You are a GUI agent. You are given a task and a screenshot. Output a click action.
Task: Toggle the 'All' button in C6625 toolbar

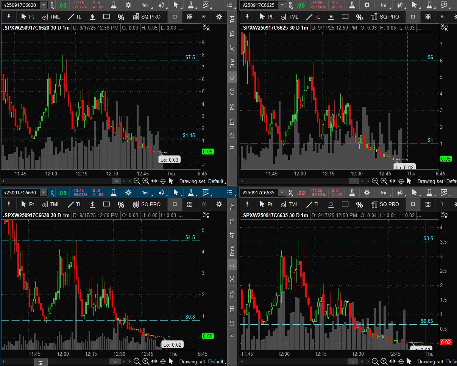pyautogui.click(x=443, y=17)
